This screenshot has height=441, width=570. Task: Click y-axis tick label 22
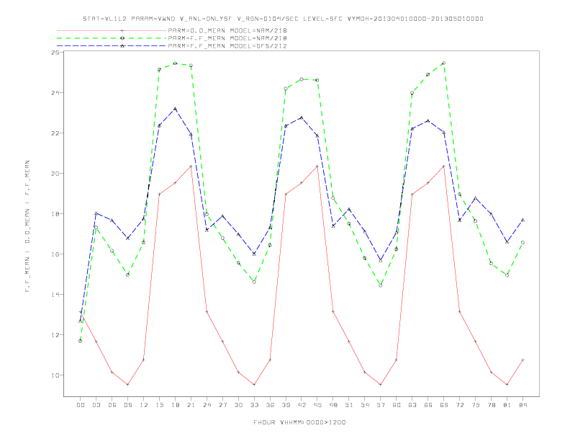pos(55,133)
